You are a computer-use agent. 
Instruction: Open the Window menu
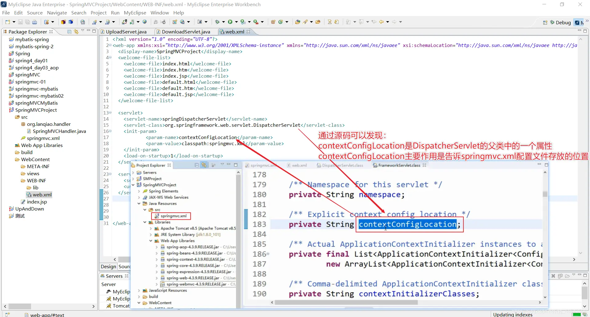tap(159, 13)
